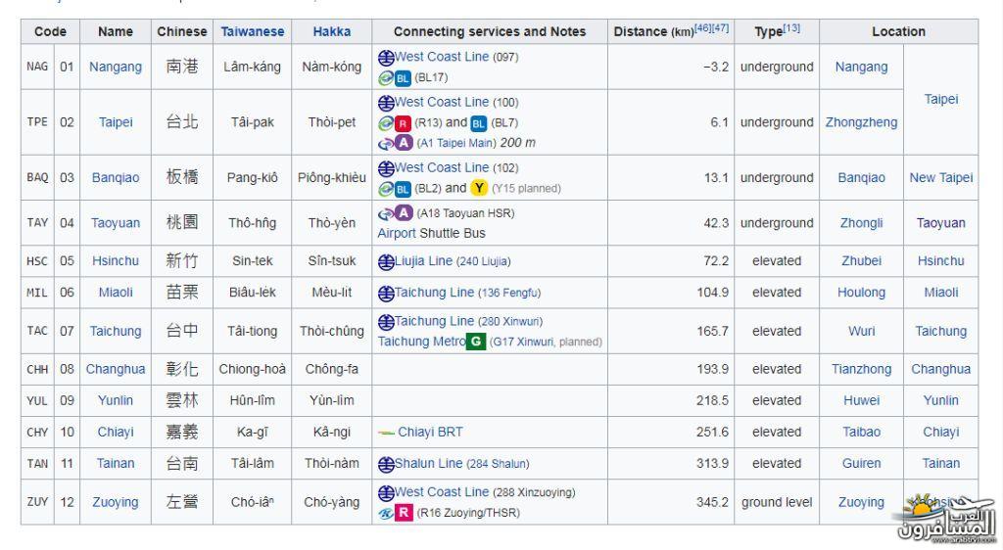The image size is (1003, 550).
Task: Click the pink R16 Zuoying/THSR badge
Action: [404, 513]
